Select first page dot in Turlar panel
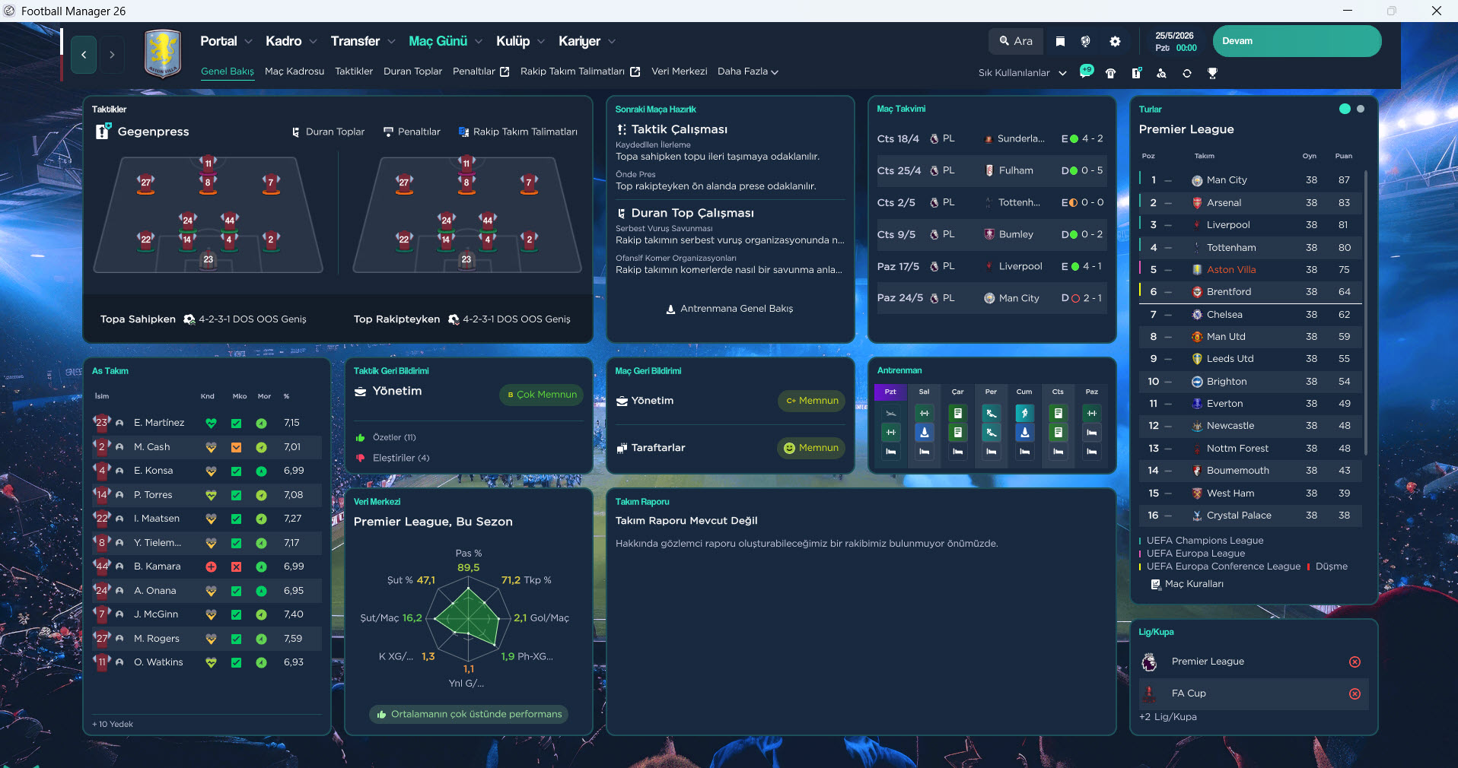1458x768 pixels. click(x=1345, y=109)
